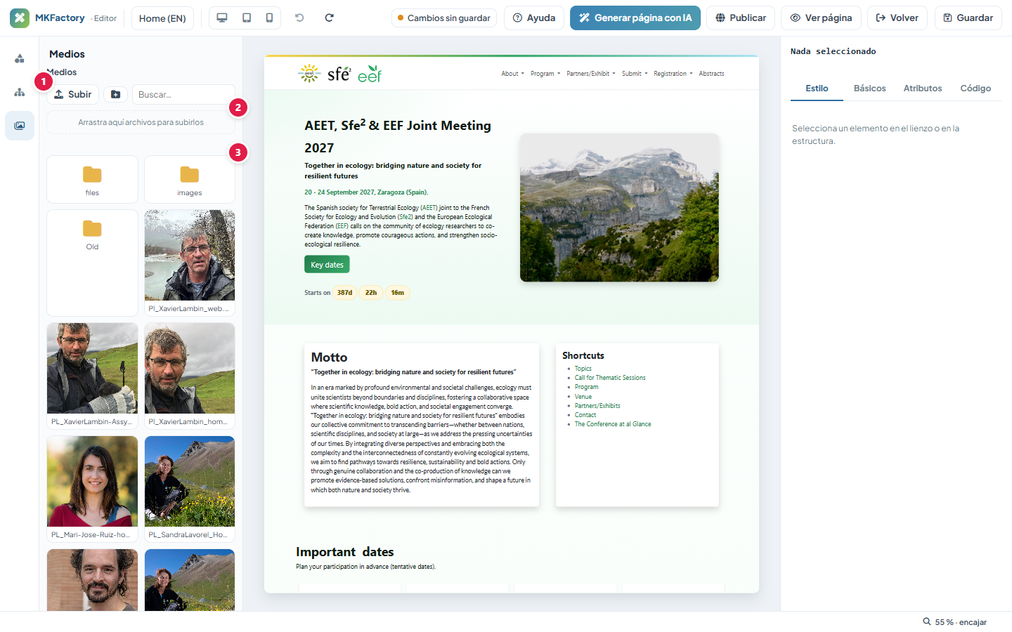Switch to the Estilo tab
1012x632 pixels.
[817, 88]
